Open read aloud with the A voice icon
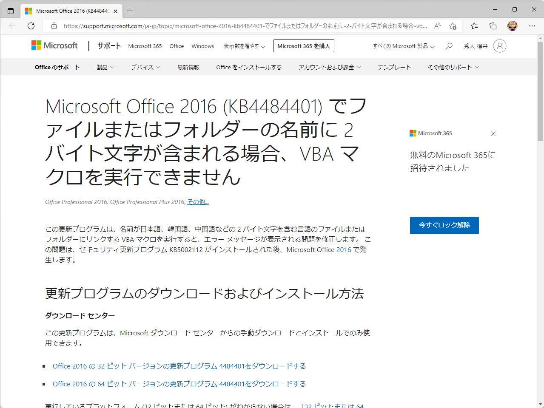Viewport: 544px width, 408px height. click(x=437, y=25)
